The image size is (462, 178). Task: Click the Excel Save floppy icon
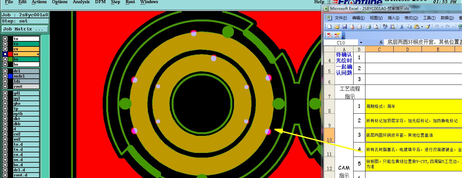point(345,27)
